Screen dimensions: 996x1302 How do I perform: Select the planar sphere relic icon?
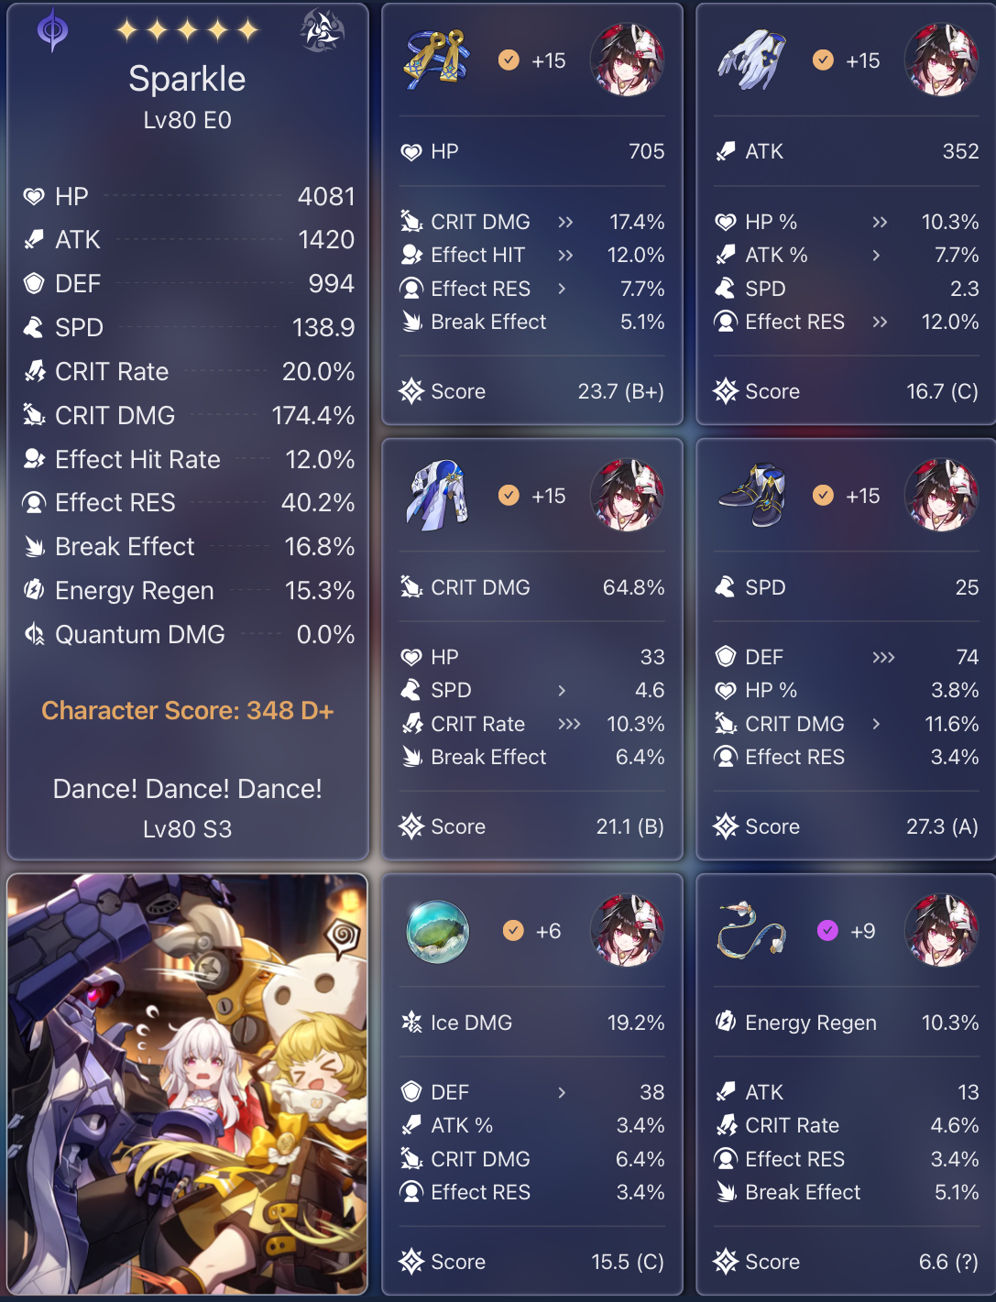tap(437, 932)
